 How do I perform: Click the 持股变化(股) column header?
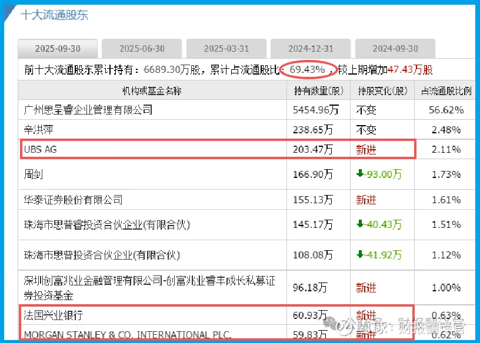point(383,91)
